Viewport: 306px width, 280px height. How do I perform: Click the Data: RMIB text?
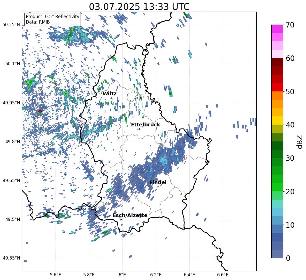[x=38, y=22]
